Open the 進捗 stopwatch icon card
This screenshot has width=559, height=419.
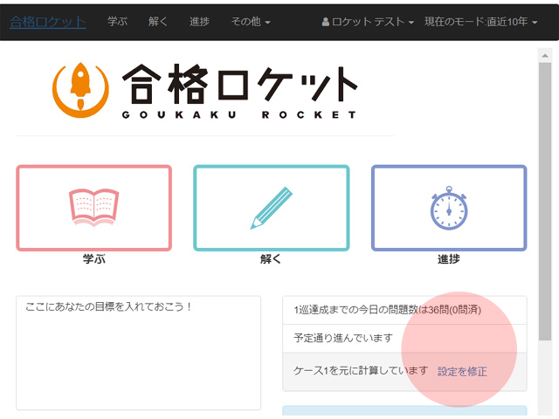point(449,208)
